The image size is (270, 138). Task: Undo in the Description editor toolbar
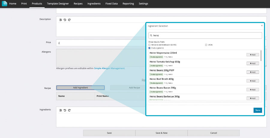[x=65, y=20]
